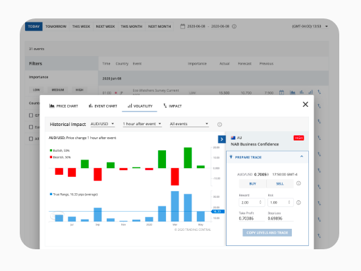Switch to the Impact tab

click(x=173, y=106)
